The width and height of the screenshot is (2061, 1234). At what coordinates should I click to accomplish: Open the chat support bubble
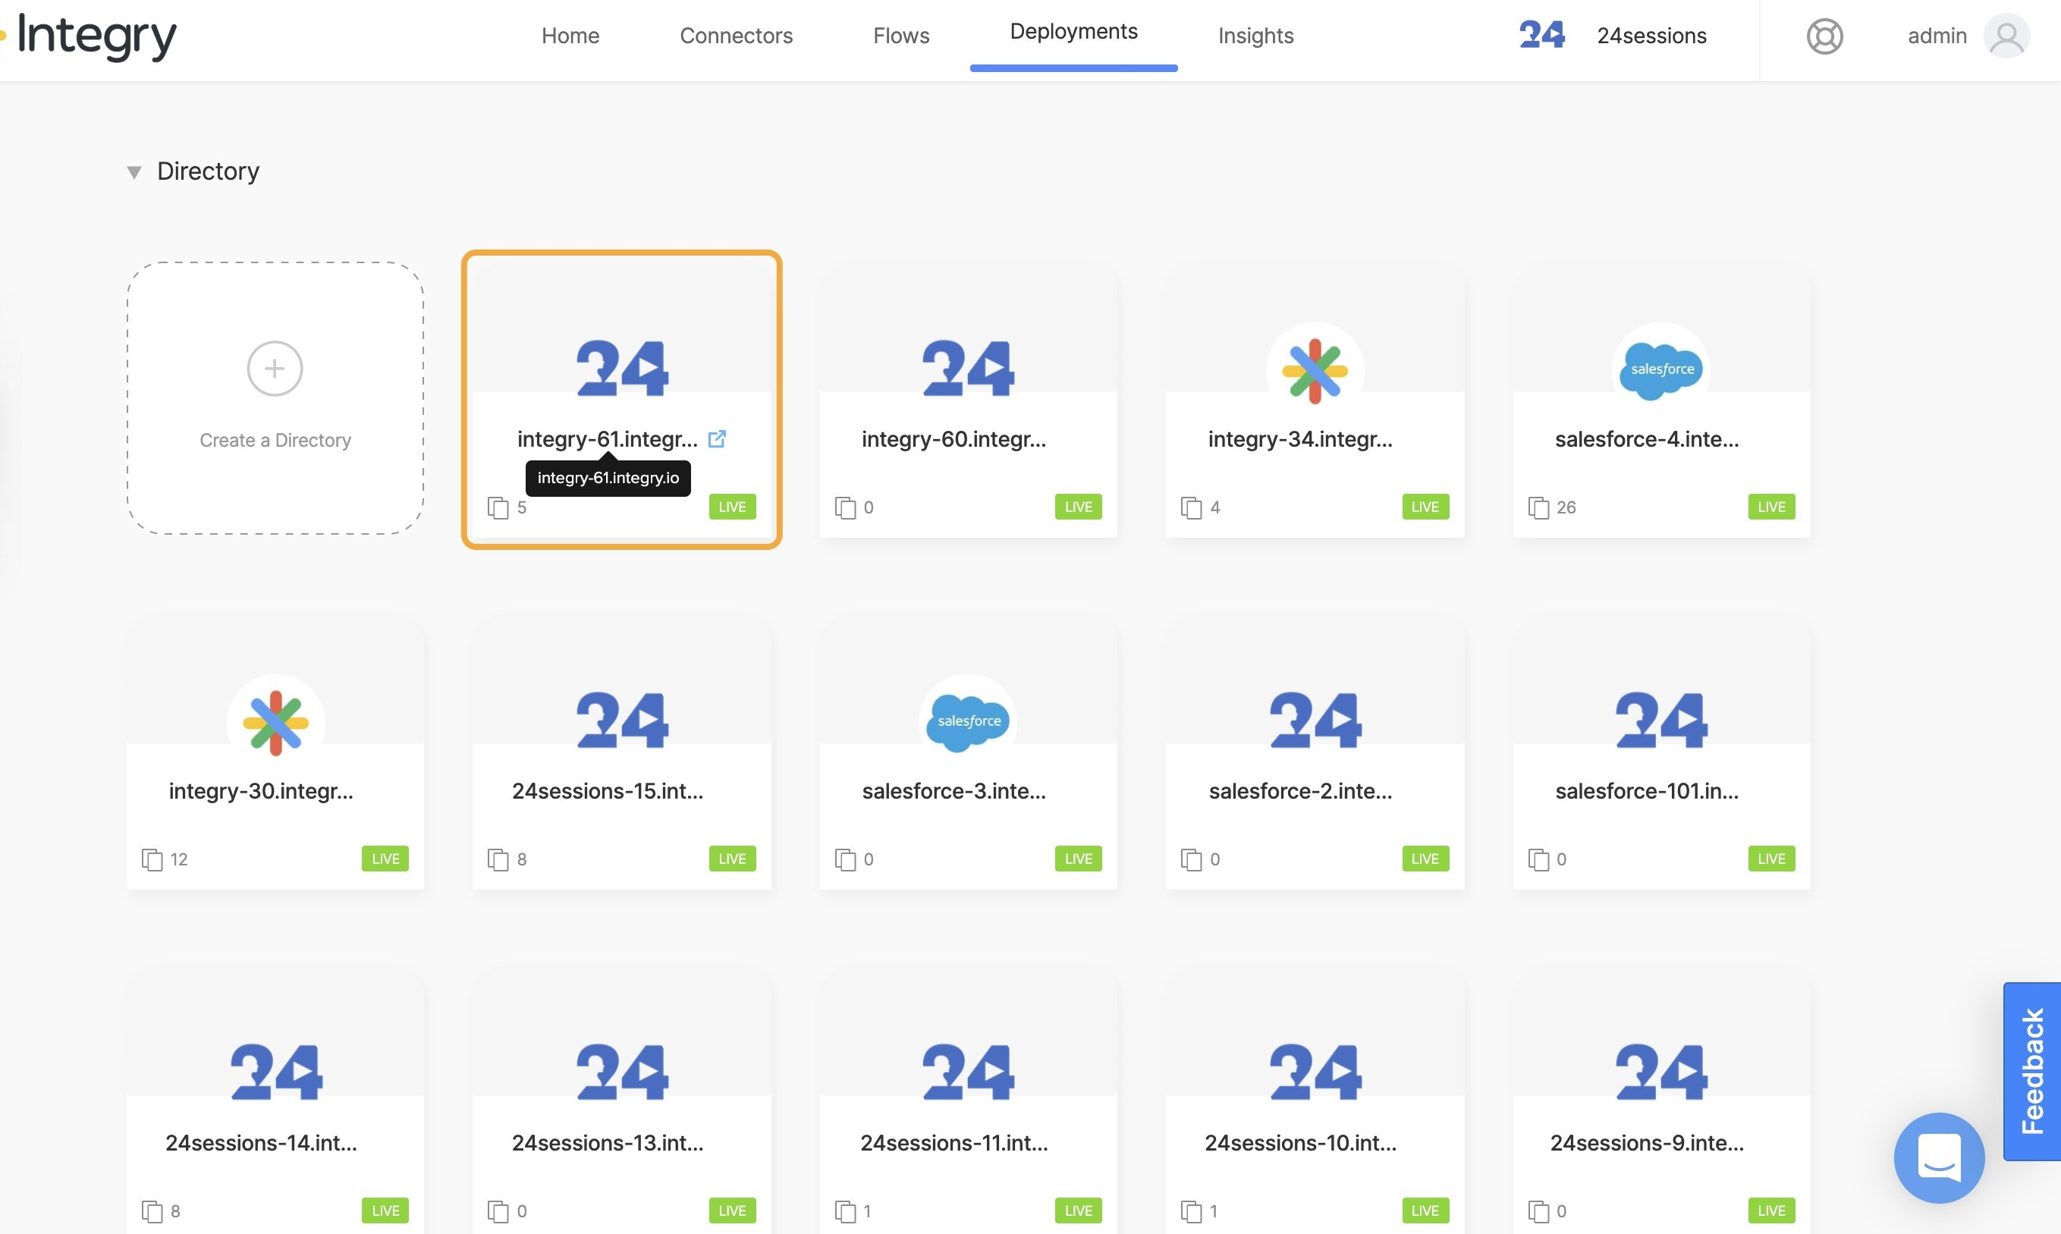click(x=1938, y=1157)
